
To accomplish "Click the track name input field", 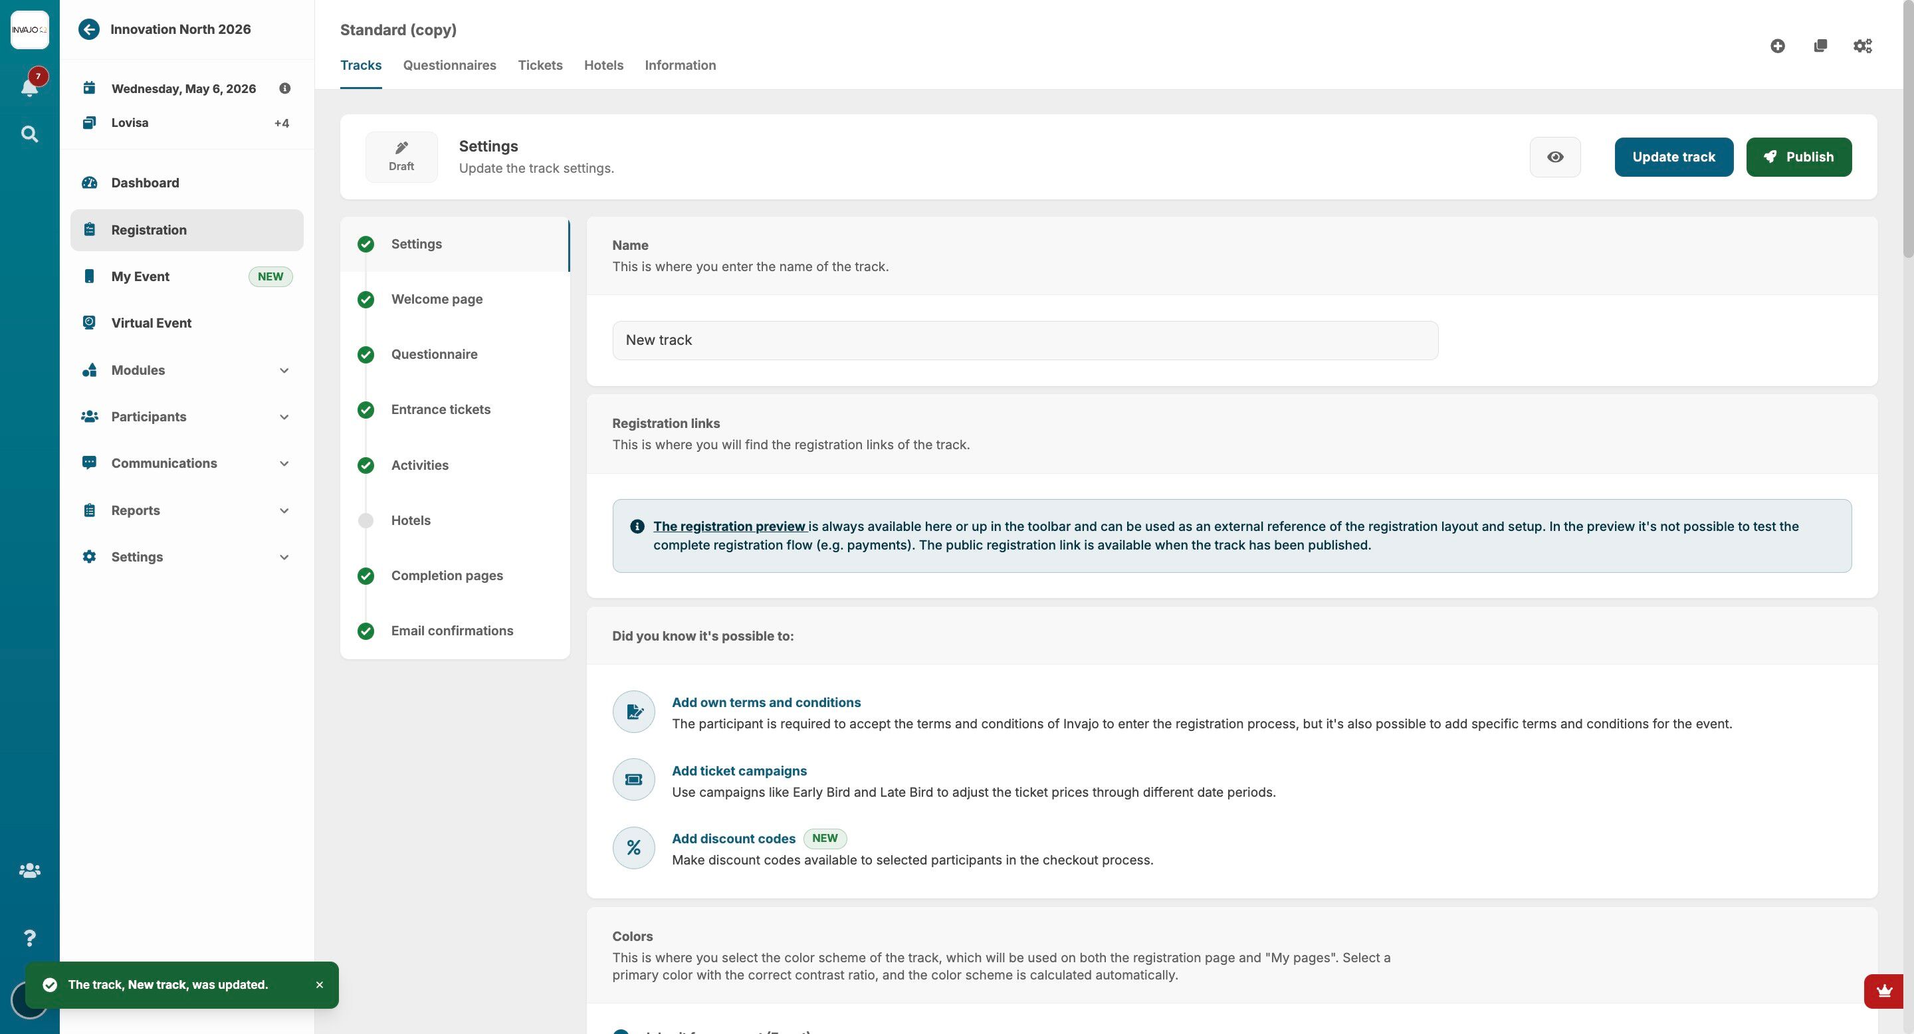I will (x=1025, y=340).
